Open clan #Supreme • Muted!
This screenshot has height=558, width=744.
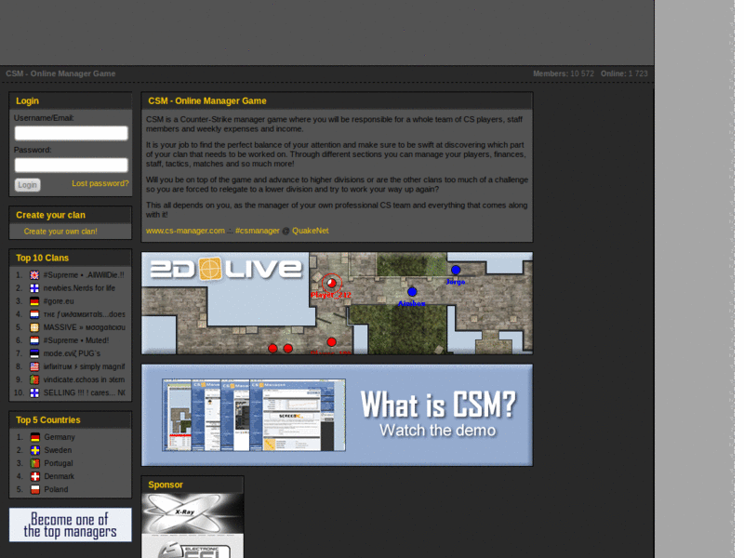click(x=76, y=340)
